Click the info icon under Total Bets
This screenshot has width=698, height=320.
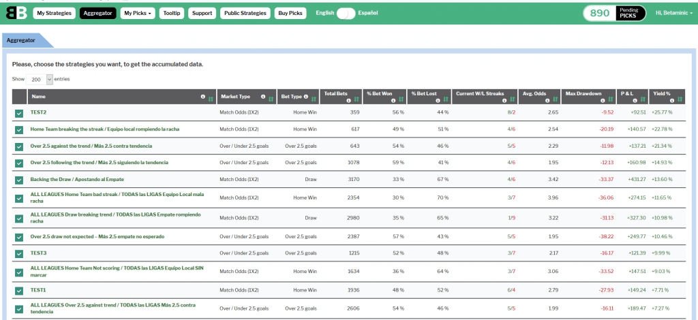348,101
